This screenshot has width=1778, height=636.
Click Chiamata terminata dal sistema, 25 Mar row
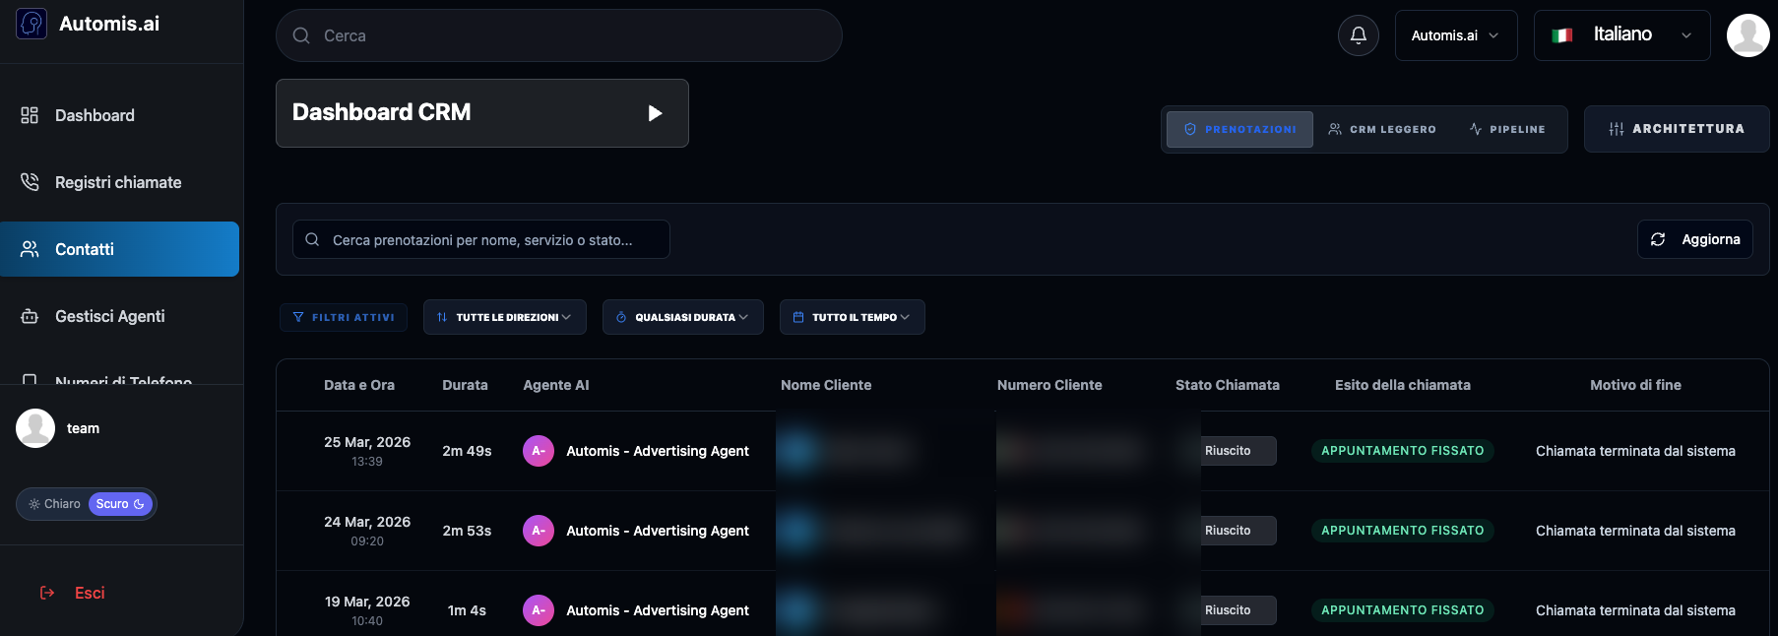click(x=1635, y=451)
